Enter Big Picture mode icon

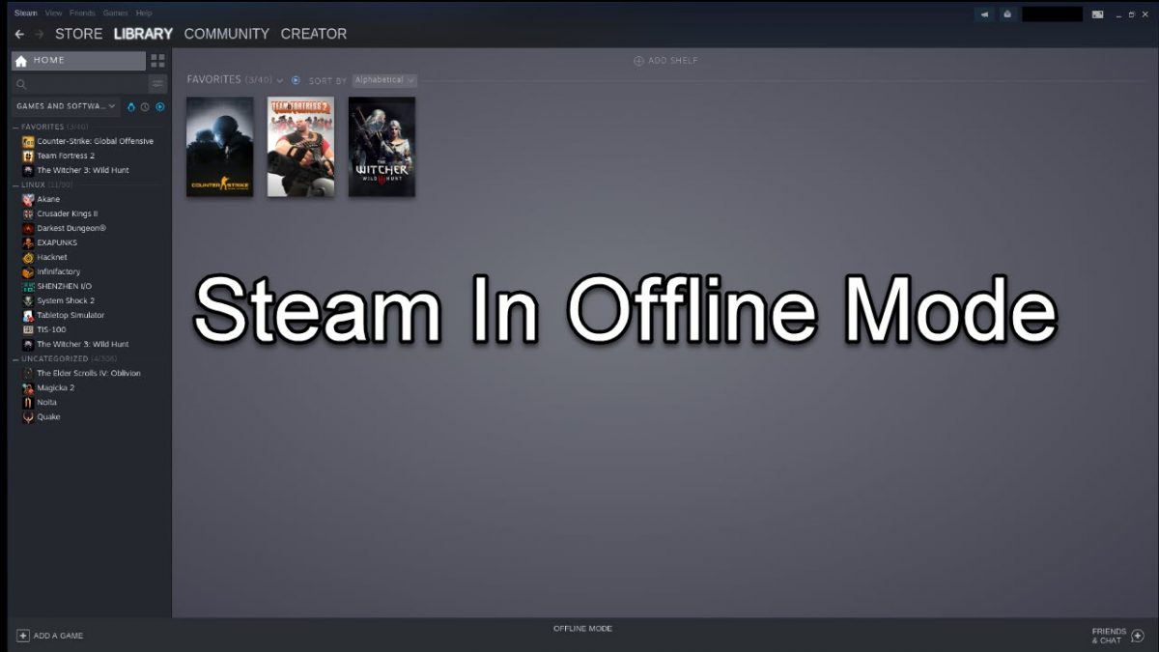[x=1097, y=14]
